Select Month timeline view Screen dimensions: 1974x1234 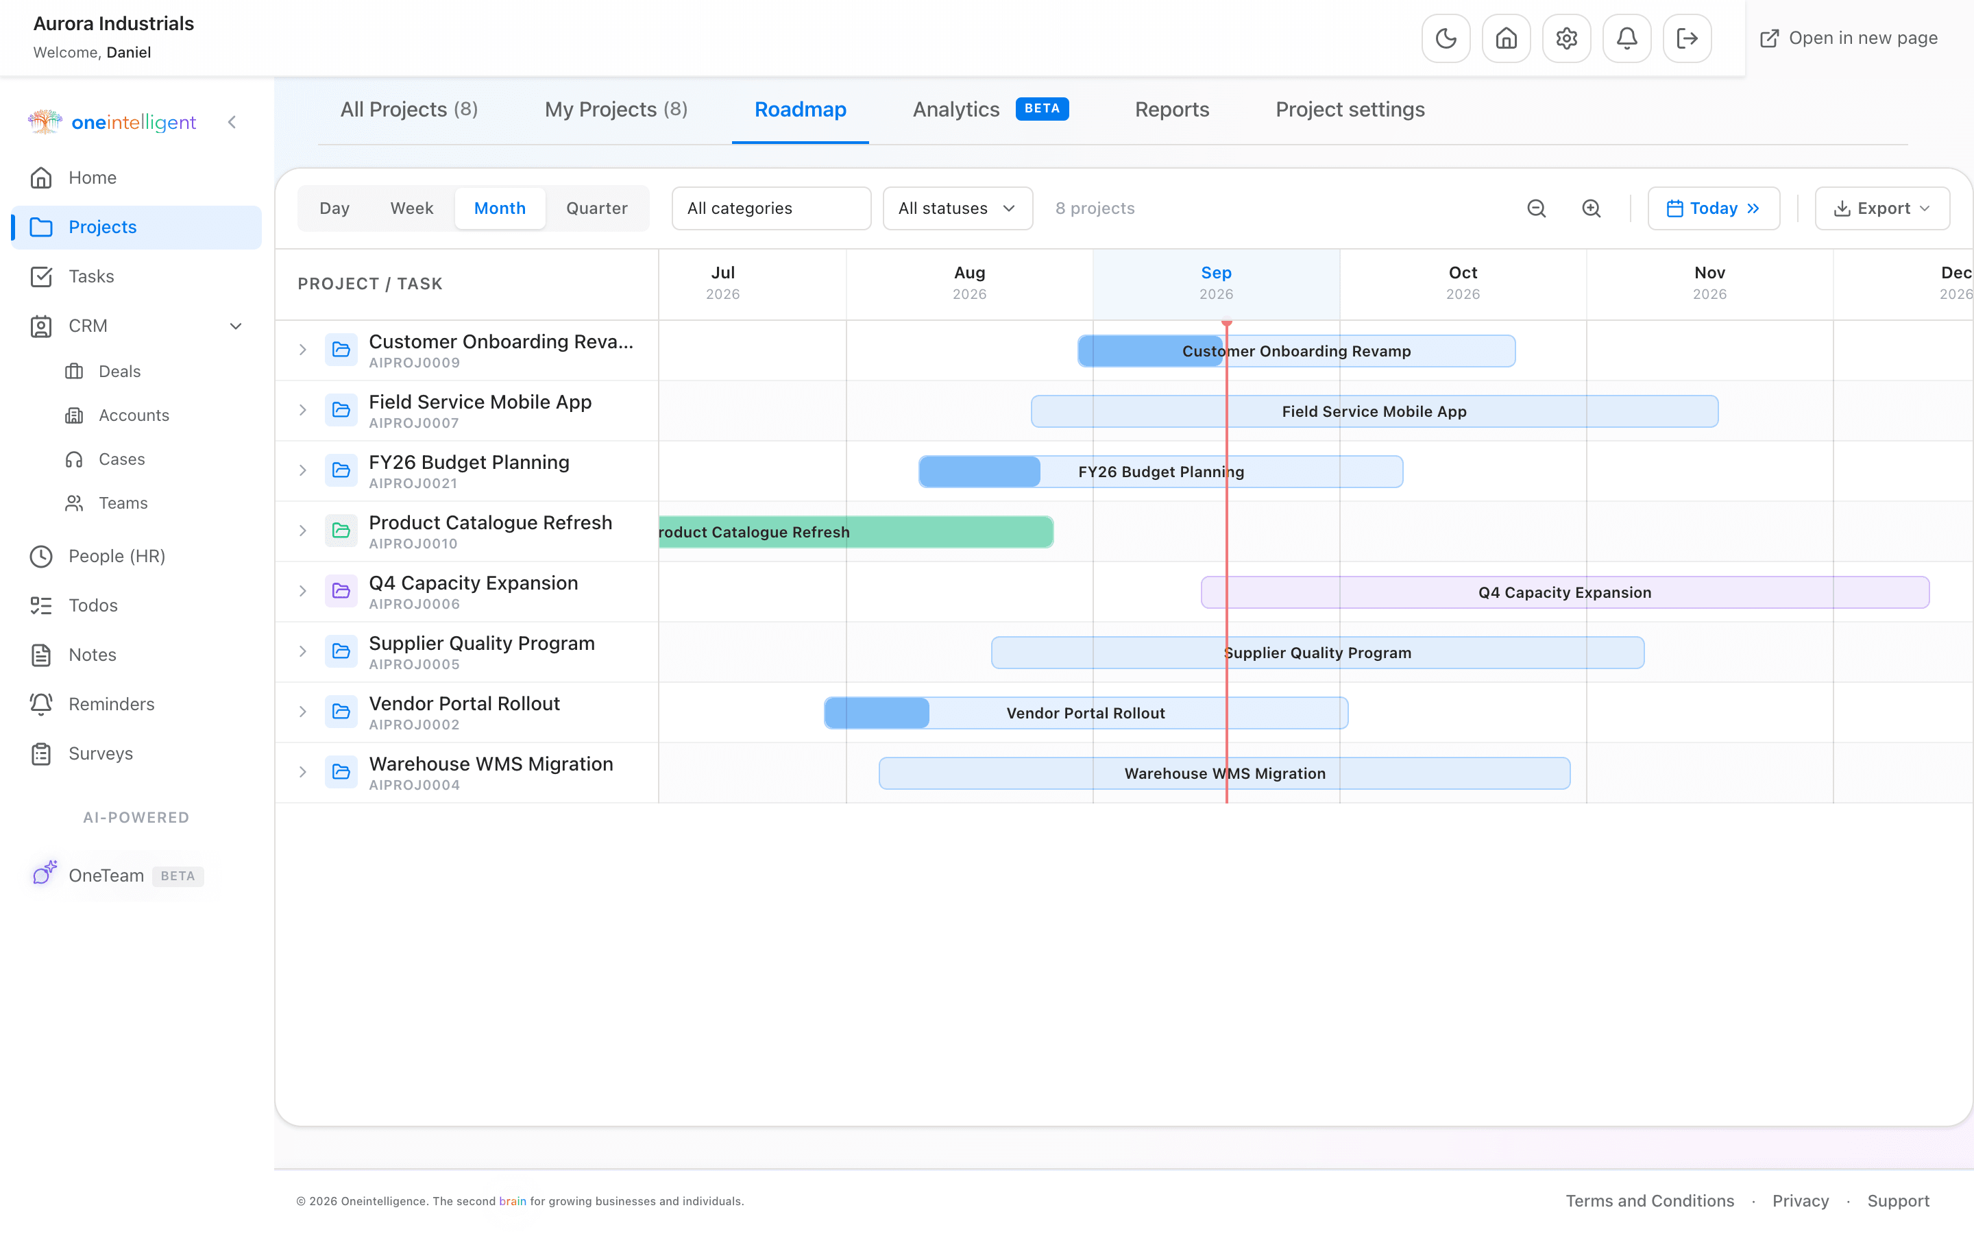pyautogui.click(x=500, y=208)
